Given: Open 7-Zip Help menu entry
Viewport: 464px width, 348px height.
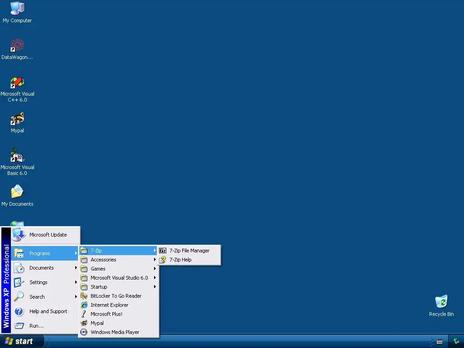Looking at the screenshot, I should click(189, 260).
